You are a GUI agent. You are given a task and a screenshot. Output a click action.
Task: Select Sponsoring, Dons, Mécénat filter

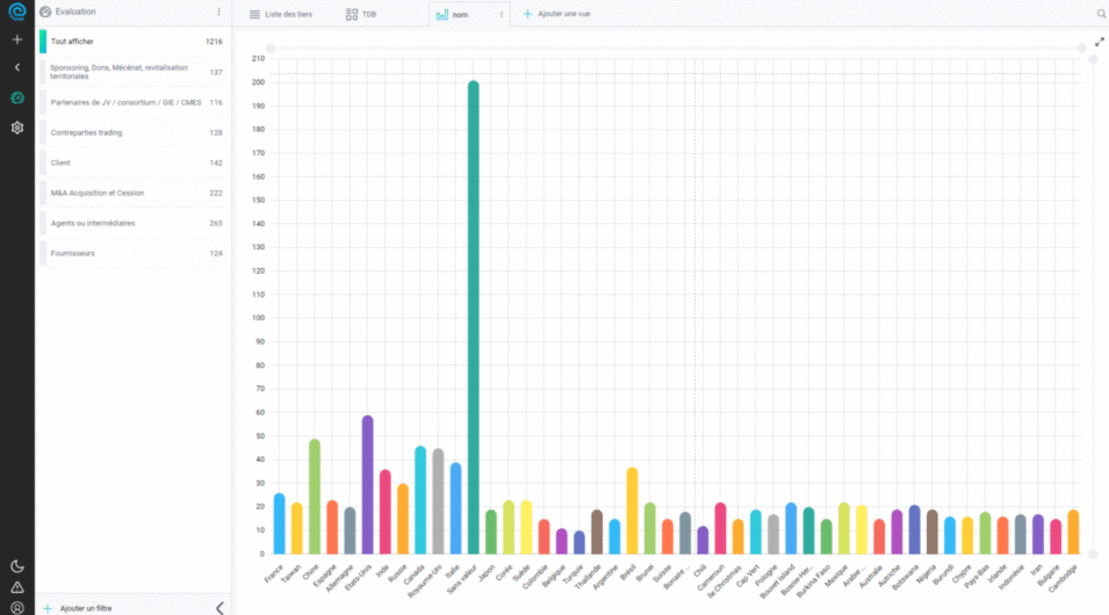(x=134, y=72)
